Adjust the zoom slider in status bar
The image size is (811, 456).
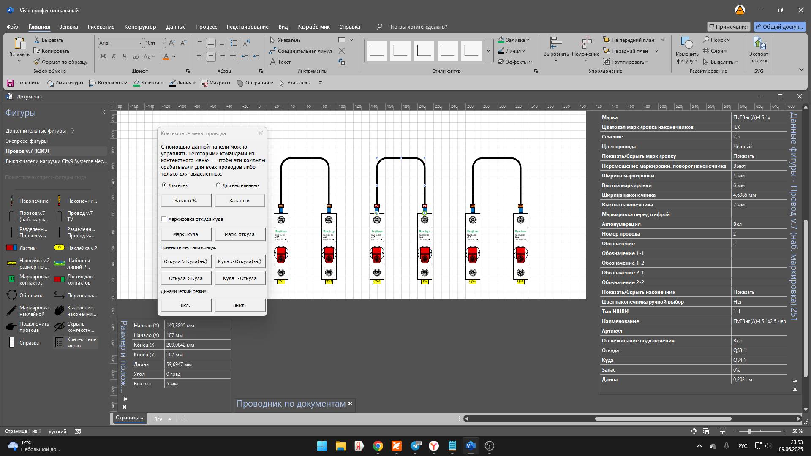pyautogui.click(x=749, y=431)
